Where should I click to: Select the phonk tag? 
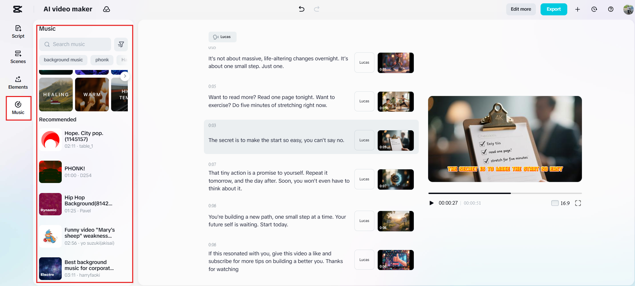pyautogui.click(x=102, y=60)
